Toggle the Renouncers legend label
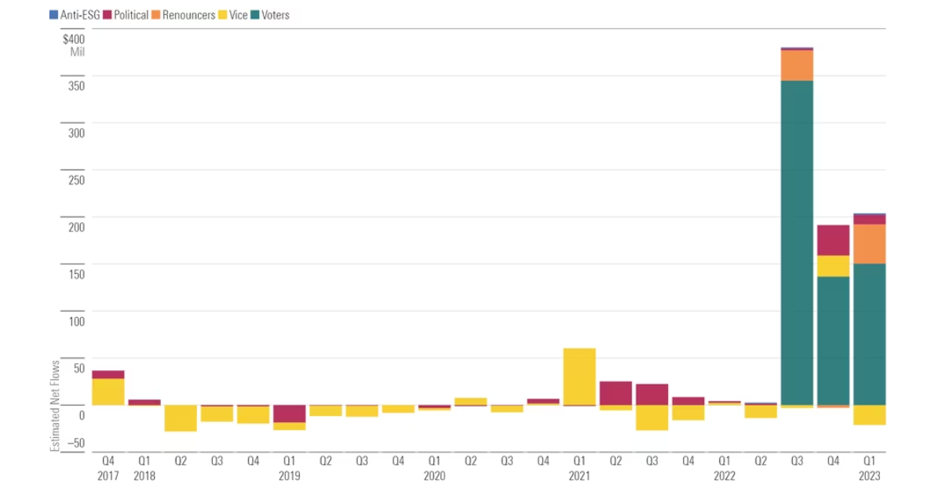The image size is (942, 492). tap(188, 15)
